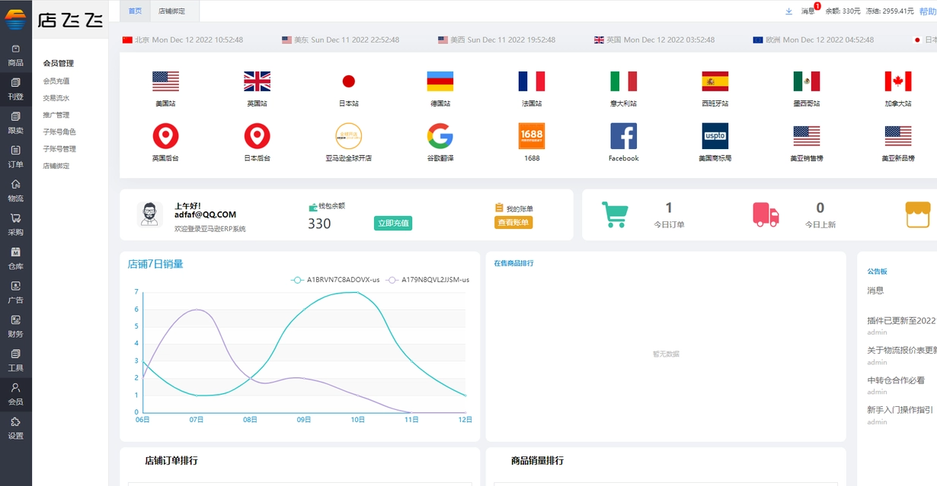
Task: Open the 仓库 section in sidebar
Action: (15, 258)
